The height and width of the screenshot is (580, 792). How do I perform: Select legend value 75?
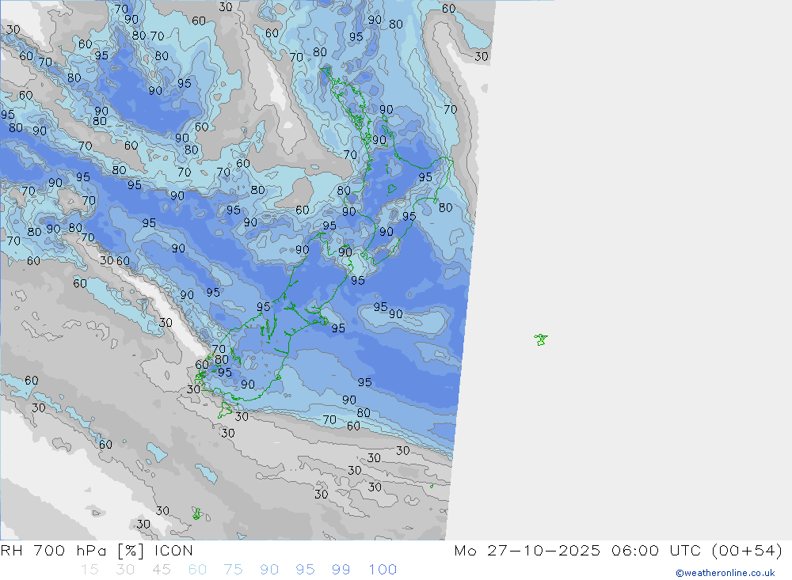(x=234, y=570)
